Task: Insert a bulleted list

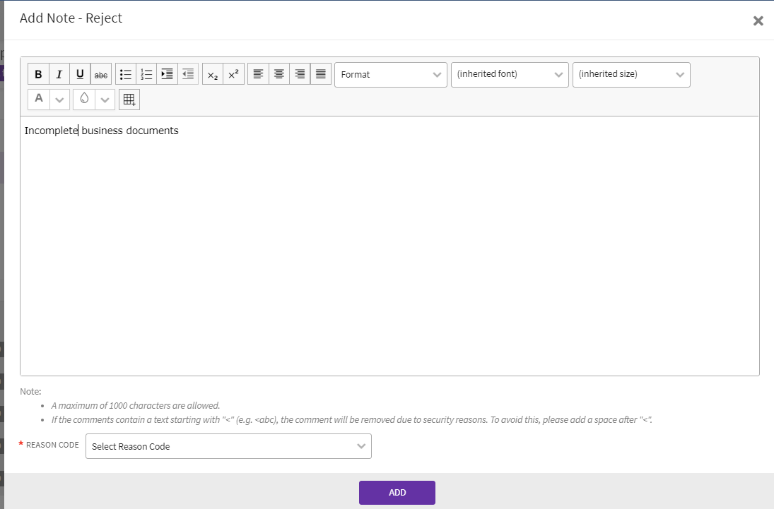Action: 126,74
